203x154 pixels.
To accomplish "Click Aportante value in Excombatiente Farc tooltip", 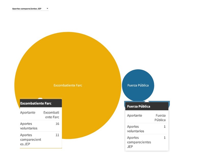I will [x=51, y=115].
